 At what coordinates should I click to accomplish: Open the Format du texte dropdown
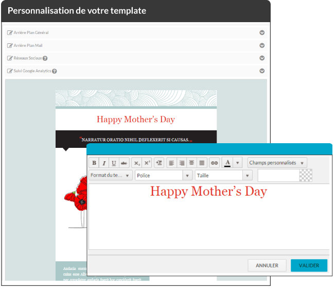[111, 175]
